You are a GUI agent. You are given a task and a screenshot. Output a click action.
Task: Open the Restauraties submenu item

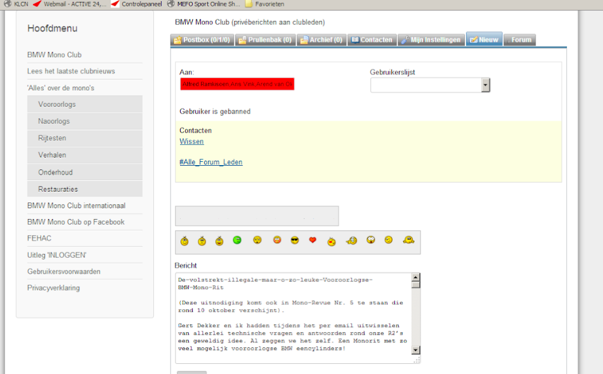pyautogui.click(x=85, y=189)
